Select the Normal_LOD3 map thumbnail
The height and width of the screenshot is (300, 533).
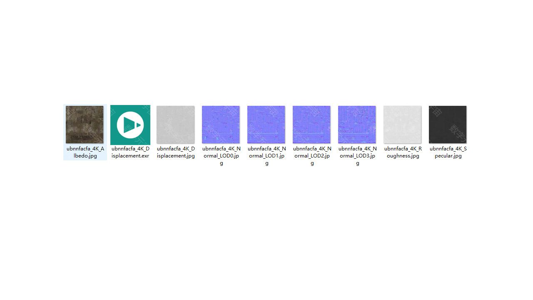coord(357,125)
